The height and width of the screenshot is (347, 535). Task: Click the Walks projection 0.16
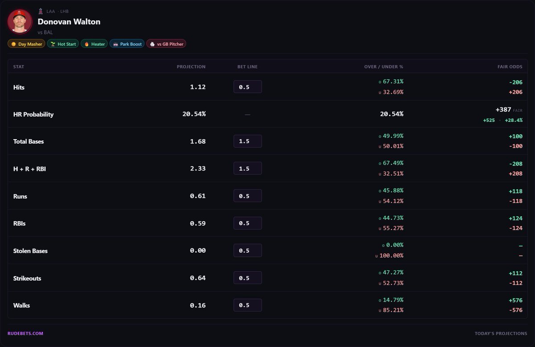198,306
